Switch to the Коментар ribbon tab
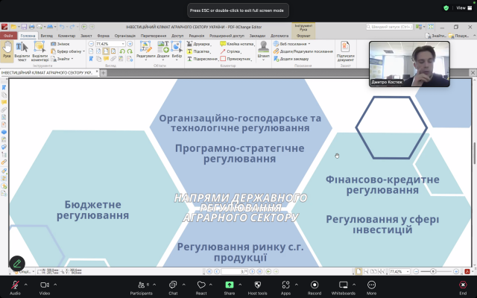 tap(67, 35)
